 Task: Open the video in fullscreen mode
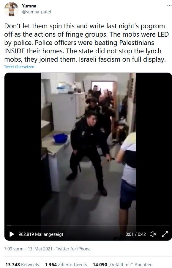click(165, 234)
